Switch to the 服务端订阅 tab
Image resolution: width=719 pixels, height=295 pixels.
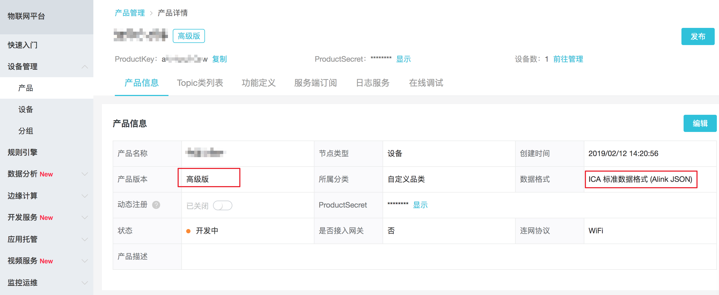pos(316,83)
